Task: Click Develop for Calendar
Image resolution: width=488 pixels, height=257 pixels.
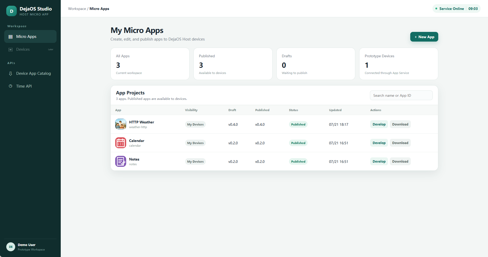Action: click(x=379, y=143)
